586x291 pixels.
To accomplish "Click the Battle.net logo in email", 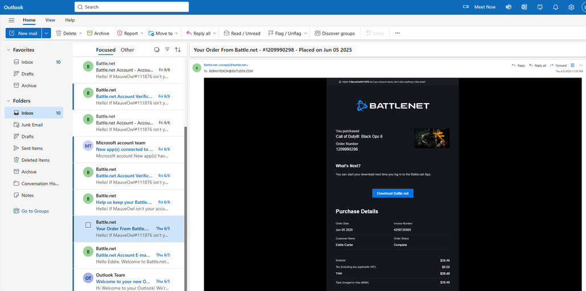I will [x=392, y=106].
